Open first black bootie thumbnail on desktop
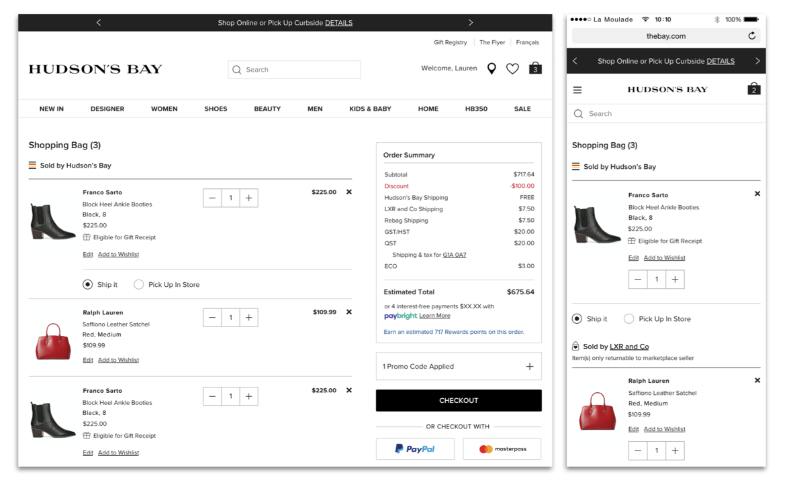791x484 pixels. click(52, 222)
